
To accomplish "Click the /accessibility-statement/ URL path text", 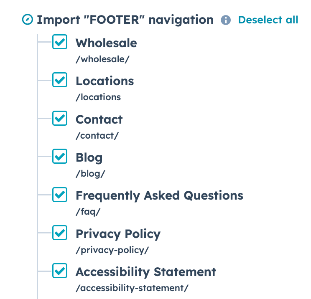I will pyautogui.click(x=132, y=288).
